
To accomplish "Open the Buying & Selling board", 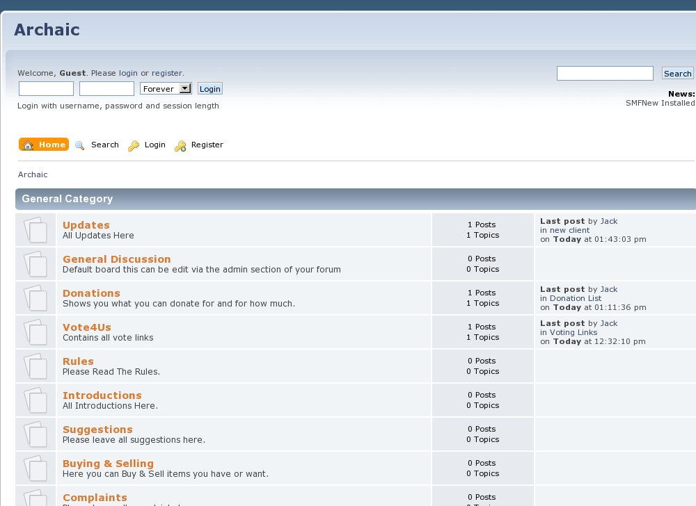I will point(108,464).
